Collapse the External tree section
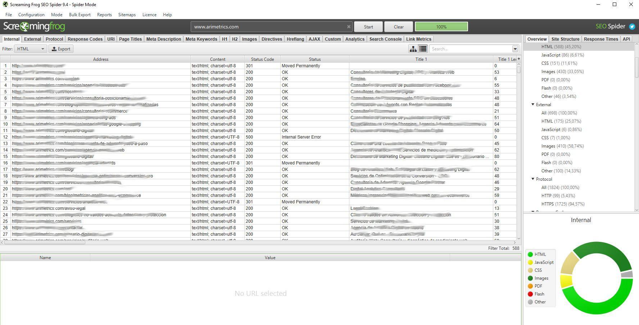639x325 pixels. 533,105
